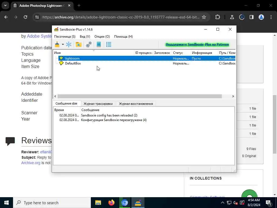The width and height of the screenshot is (277, 208).
Task: Click the Sandboxie-Plus title bar app icon
Action: (56, 29)
